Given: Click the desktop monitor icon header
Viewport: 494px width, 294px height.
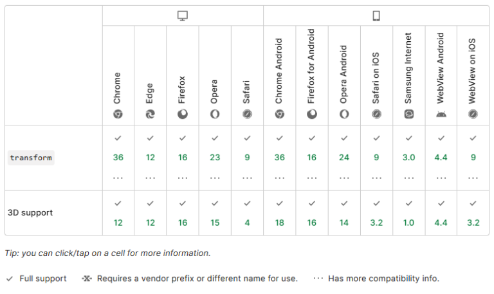Looking at the screenshot, I should [183, 16].
